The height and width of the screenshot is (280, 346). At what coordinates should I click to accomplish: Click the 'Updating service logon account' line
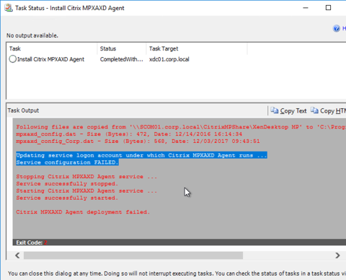coord(141,155)
